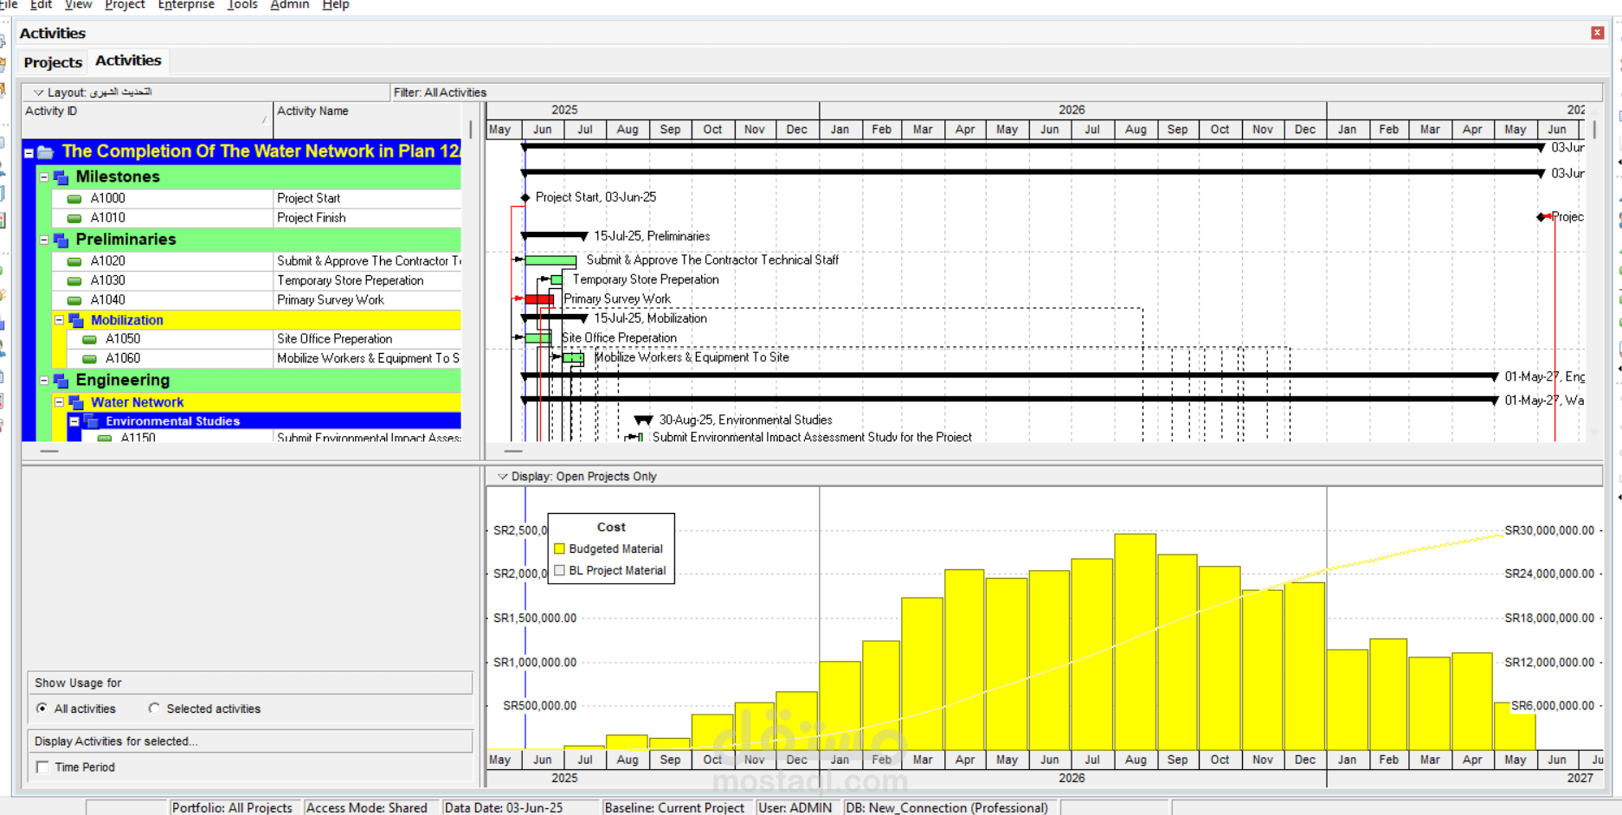Click the Baseline: Current Project status entry
The height and width of the screenshot is (815, 1622).
coord(674,807)
